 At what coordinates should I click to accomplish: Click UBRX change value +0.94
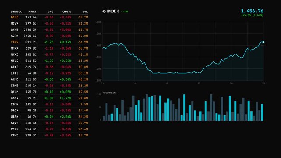(49, 117)
